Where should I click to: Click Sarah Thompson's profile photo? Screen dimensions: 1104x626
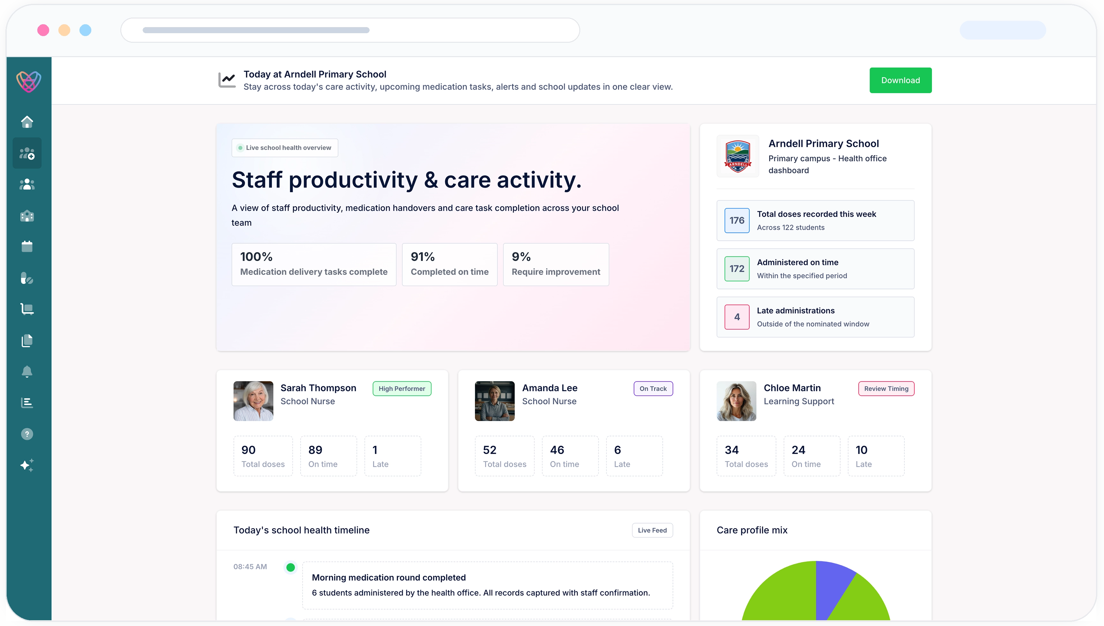[253, 401]
